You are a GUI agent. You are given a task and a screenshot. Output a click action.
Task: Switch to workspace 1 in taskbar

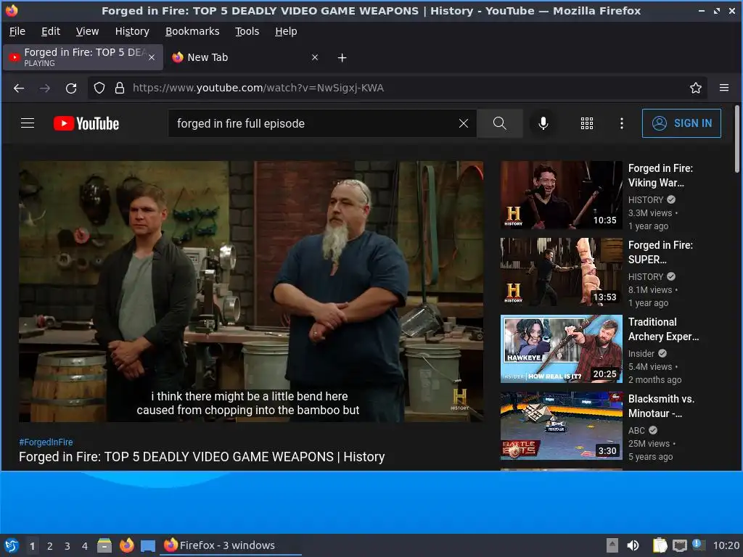(32, 545)
